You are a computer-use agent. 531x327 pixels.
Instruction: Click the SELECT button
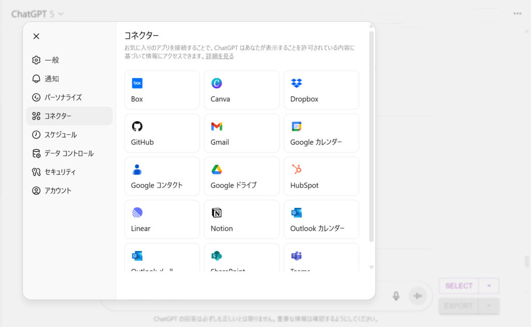(x=459, y=286)
